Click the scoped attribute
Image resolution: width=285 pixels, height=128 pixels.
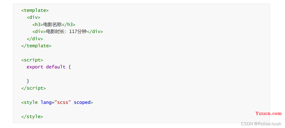(82, 103)
